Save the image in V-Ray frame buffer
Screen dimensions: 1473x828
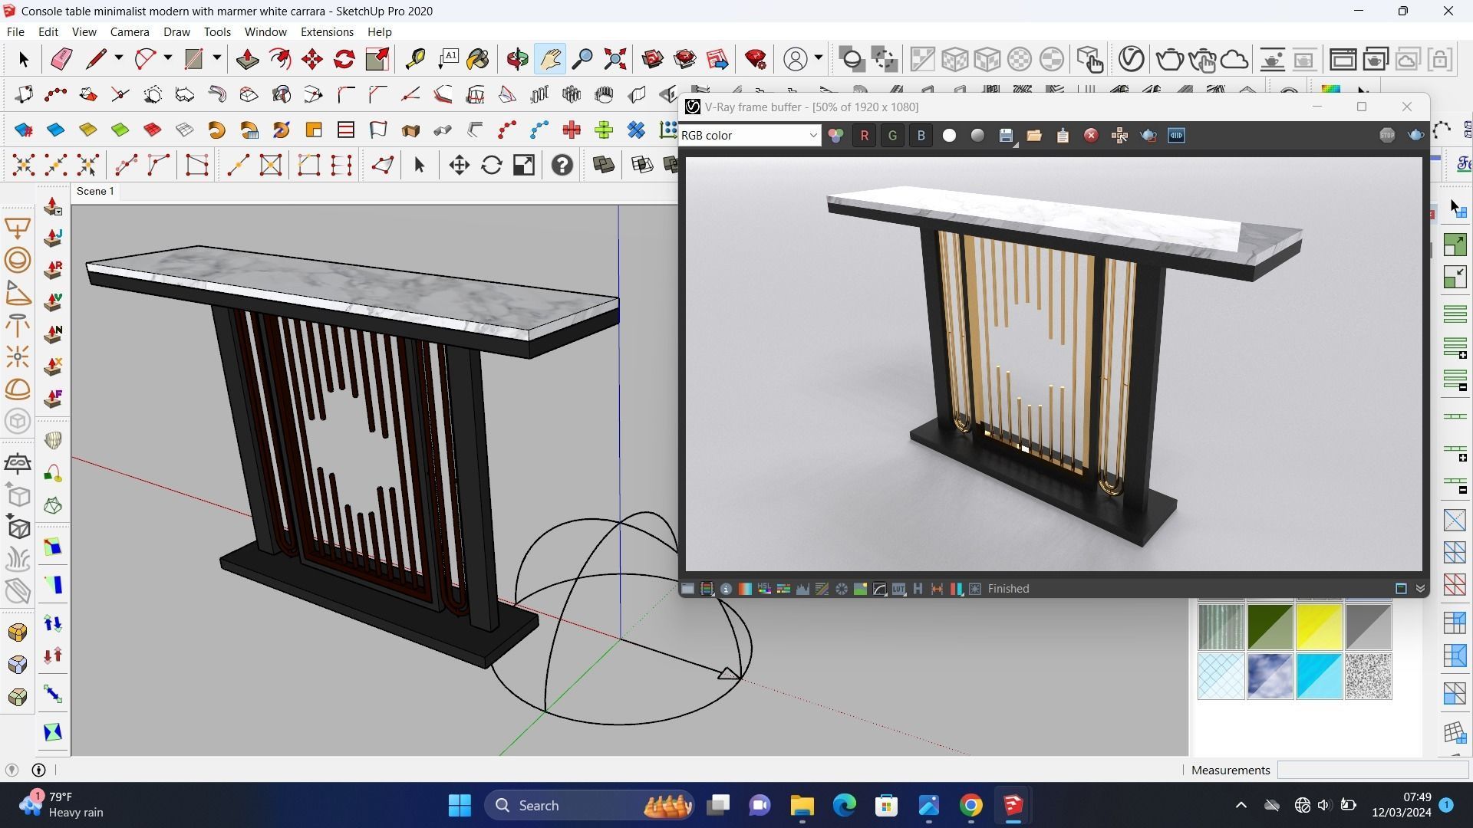point(1006,136)
